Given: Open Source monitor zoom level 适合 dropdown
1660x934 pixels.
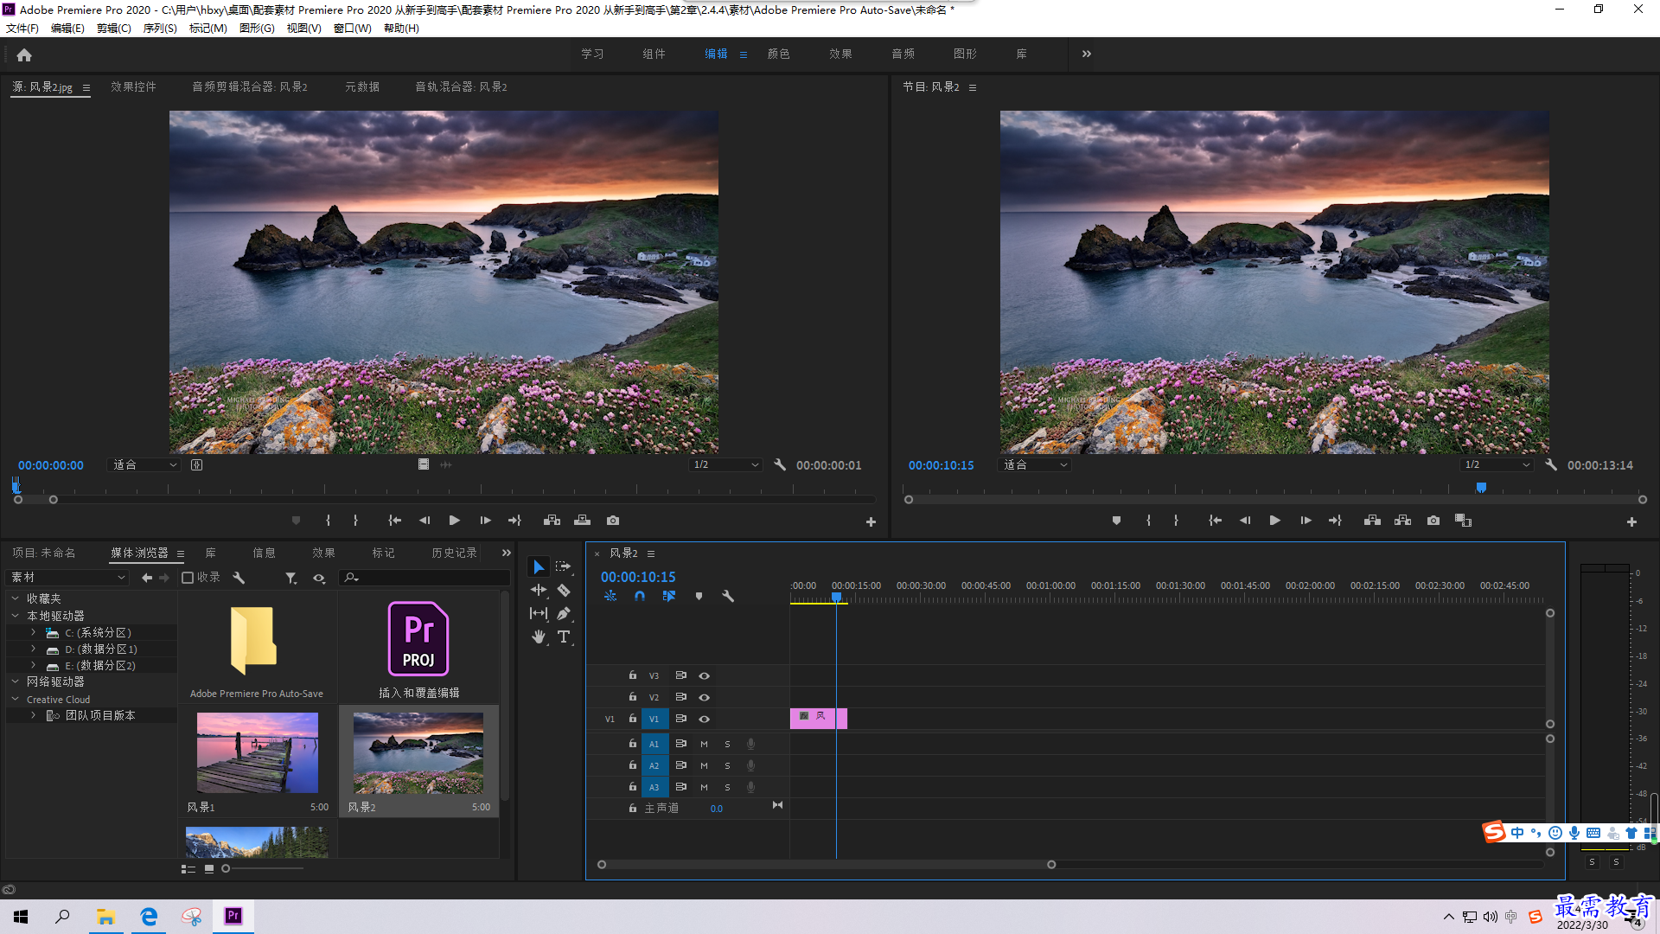Looking at the screenshot, I should 144,465.
